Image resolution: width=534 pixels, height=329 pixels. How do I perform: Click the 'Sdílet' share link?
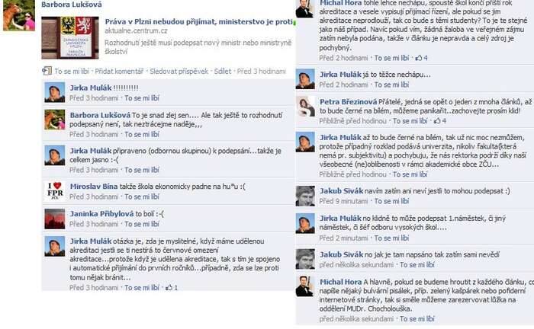tap(223, 72)
